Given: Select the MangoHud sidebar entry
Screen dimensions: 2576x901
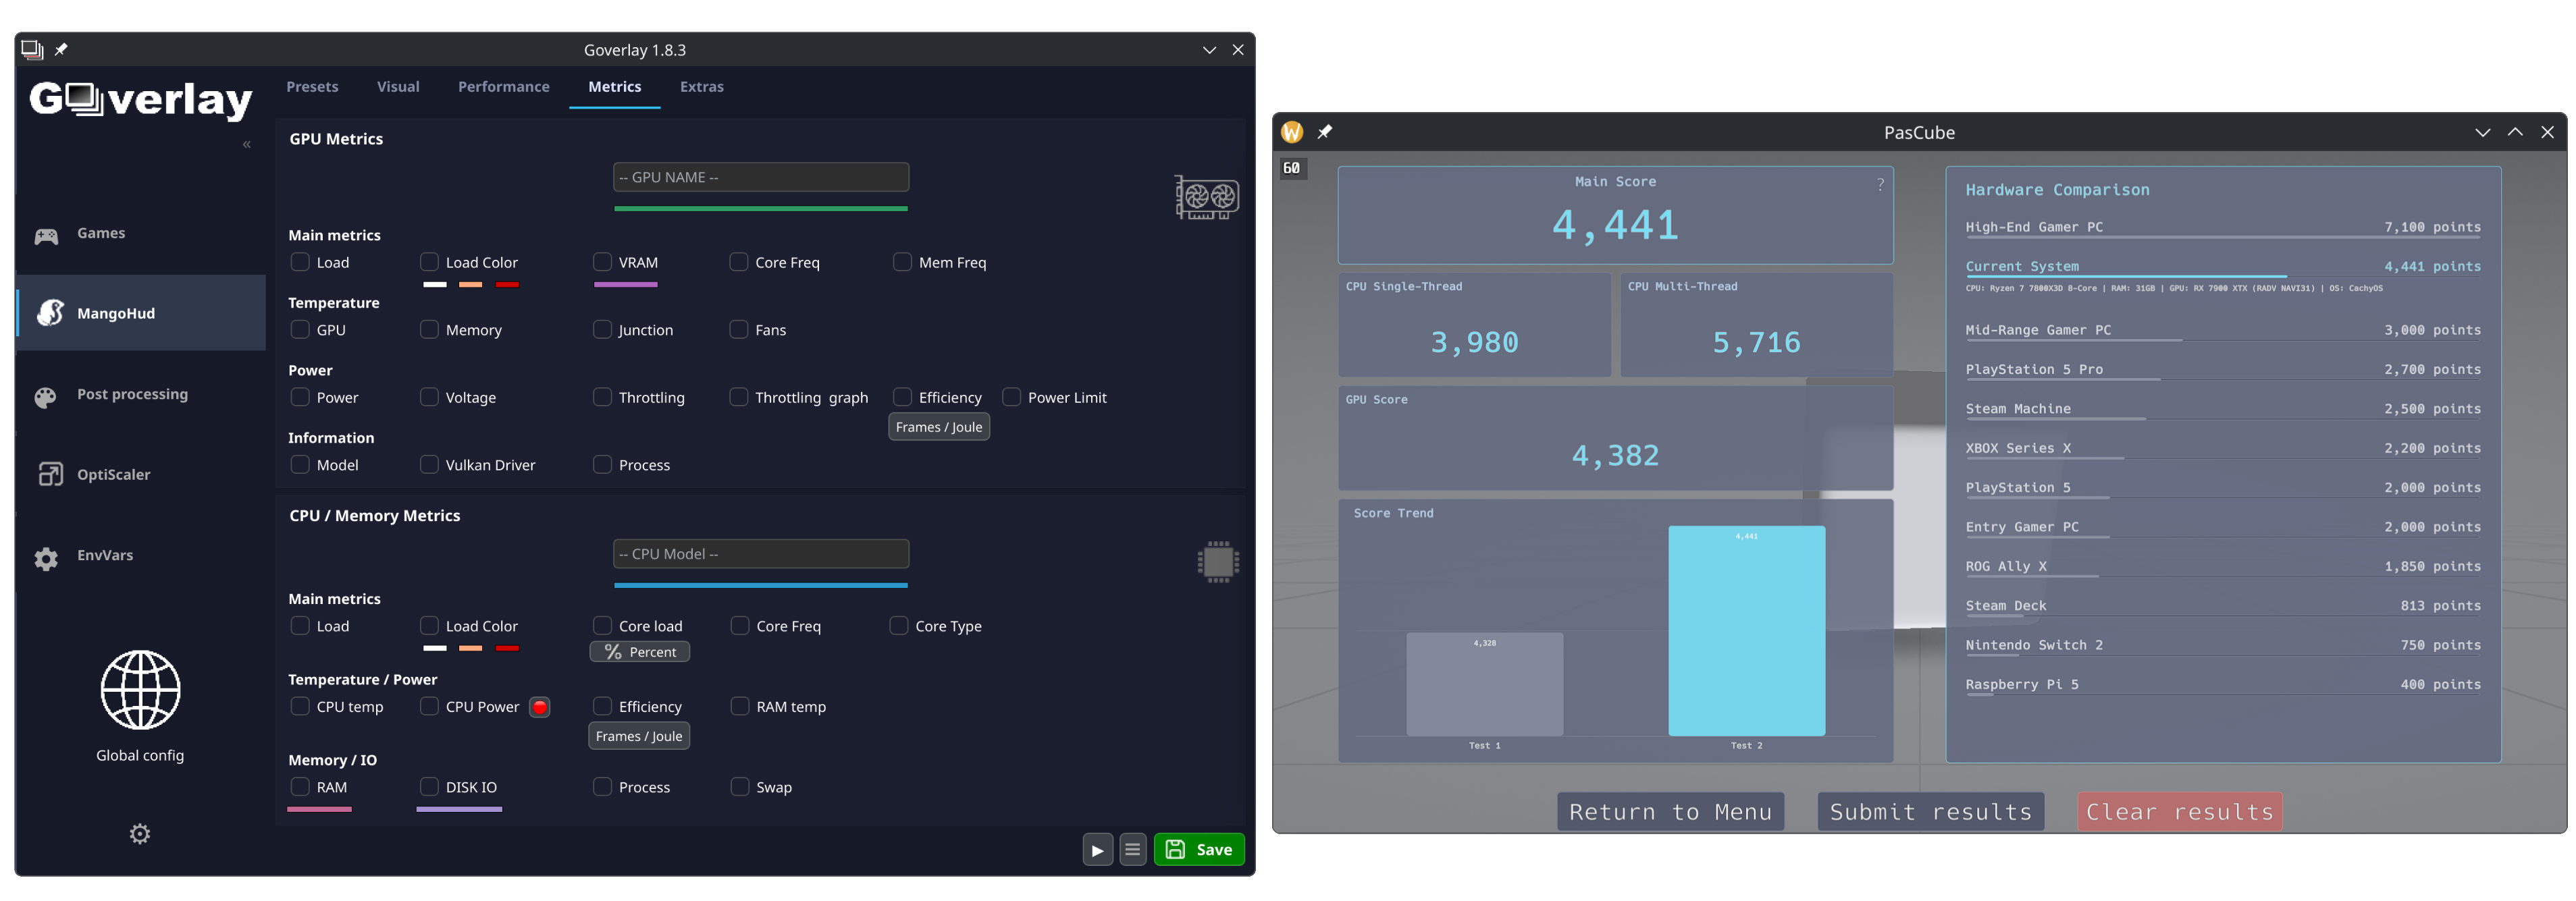Looking at the screenshot, I should (140, 313).
